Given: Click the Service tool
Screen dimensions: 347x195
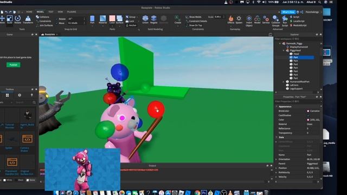Looking at the screenshot, I should (x=266, y=19).
